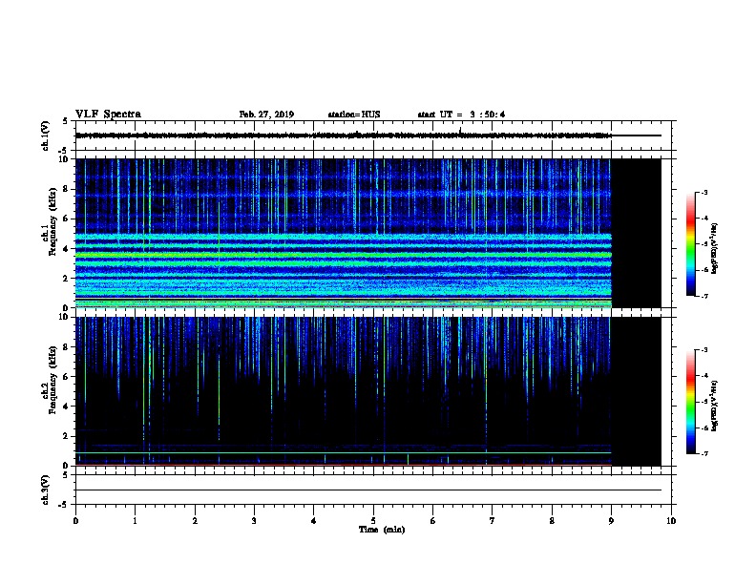Click the time axis tick label '5'
The image size is (756, 584).
(373, 520)
